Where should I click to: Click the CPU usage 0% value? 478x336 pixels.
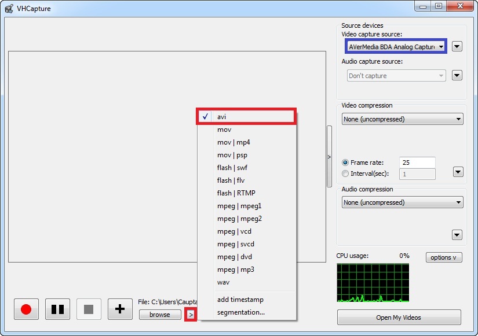coord(404,256)
